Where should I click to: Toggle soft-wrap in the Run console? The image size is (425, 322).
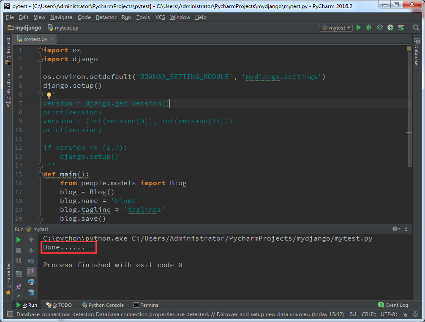tap(31, 261)
